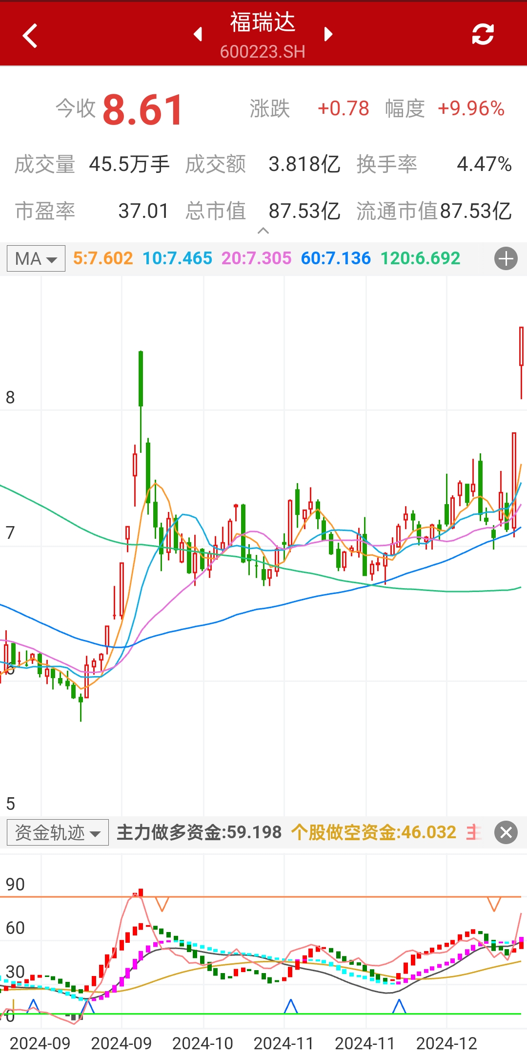Viewport: 527px width, 1061px height.
Task: Tap P/E ratio value 37.01
Action: pyautogui.click(x=143, y=211)
